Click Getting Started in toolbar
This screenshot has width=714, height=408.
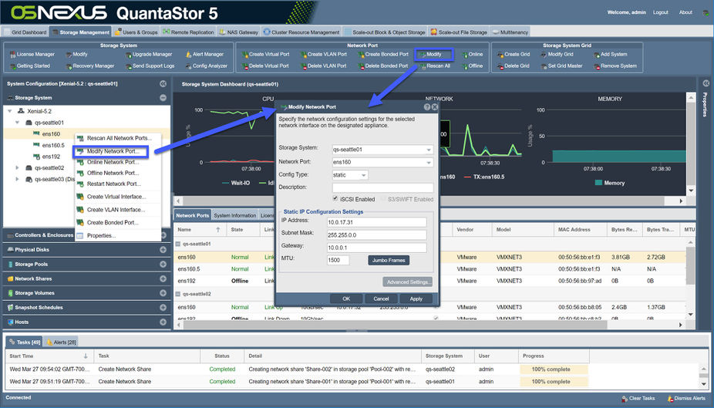click(x=29, y=66)
